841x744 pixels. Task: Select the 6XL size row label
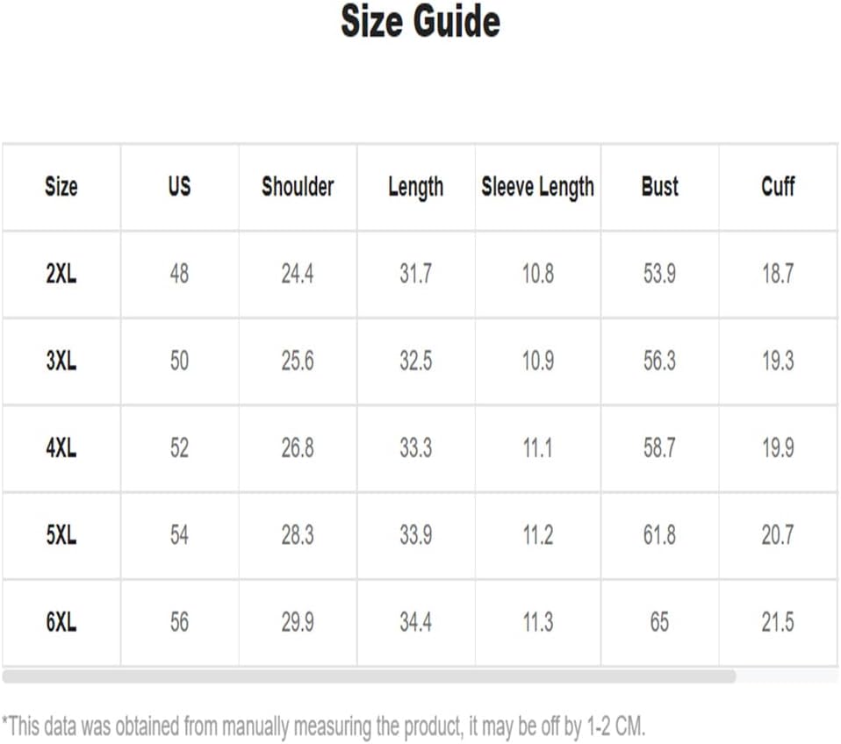pyautogui.click(x=61, y=622)
